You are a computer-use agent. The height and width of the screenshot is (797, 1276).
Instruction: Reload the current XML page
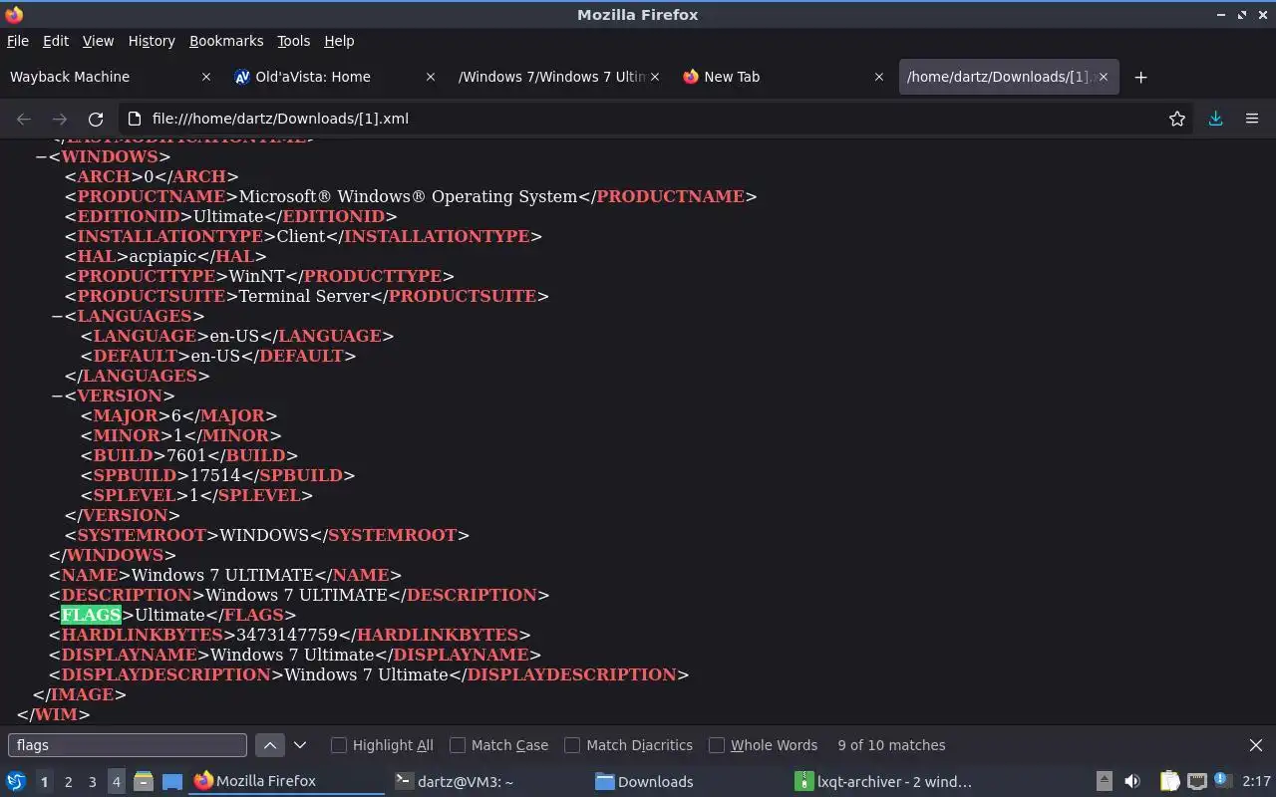pos(96,119)
